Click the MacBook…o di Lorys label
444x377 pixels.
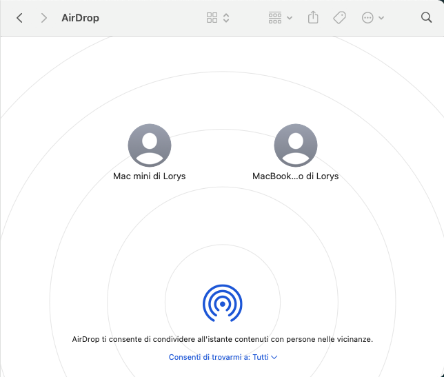[295, 176]
